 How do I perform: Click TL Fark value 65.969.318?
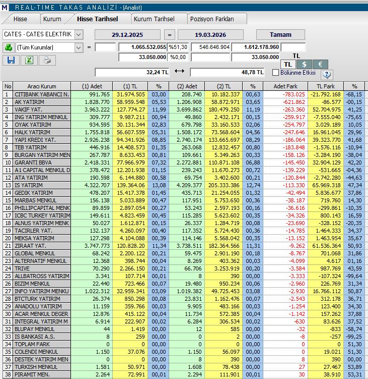tap(327, 185)
